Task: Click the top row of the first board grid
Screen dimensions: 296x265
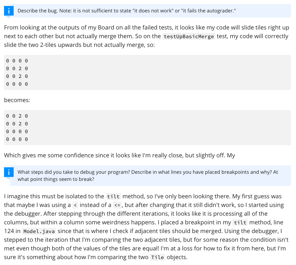Action: pyautogui.click(x=17, y=61)
